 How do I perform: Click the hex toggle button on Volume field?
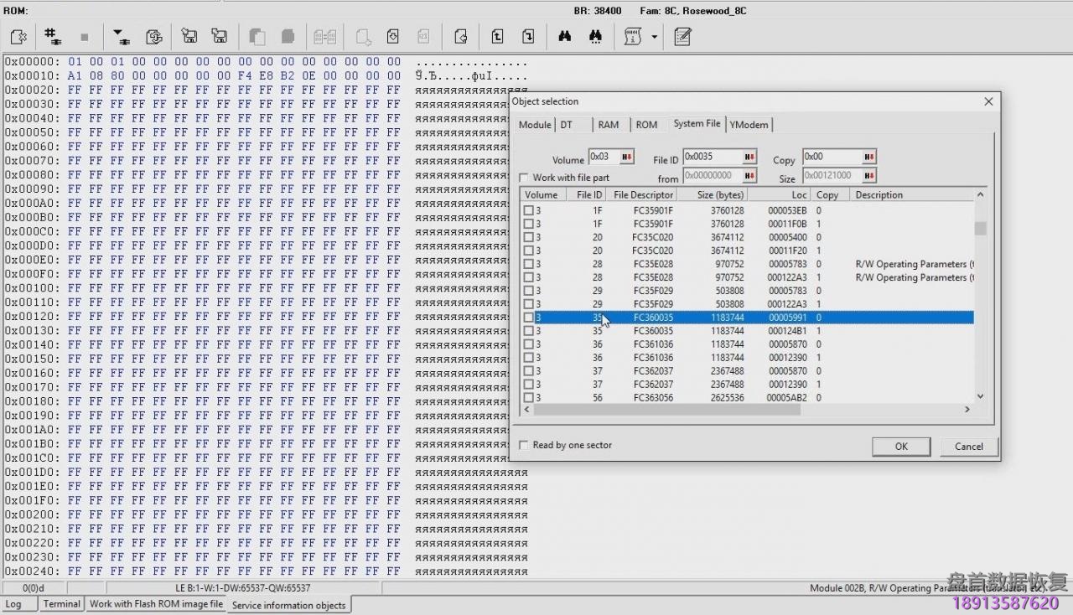(625, 158)
